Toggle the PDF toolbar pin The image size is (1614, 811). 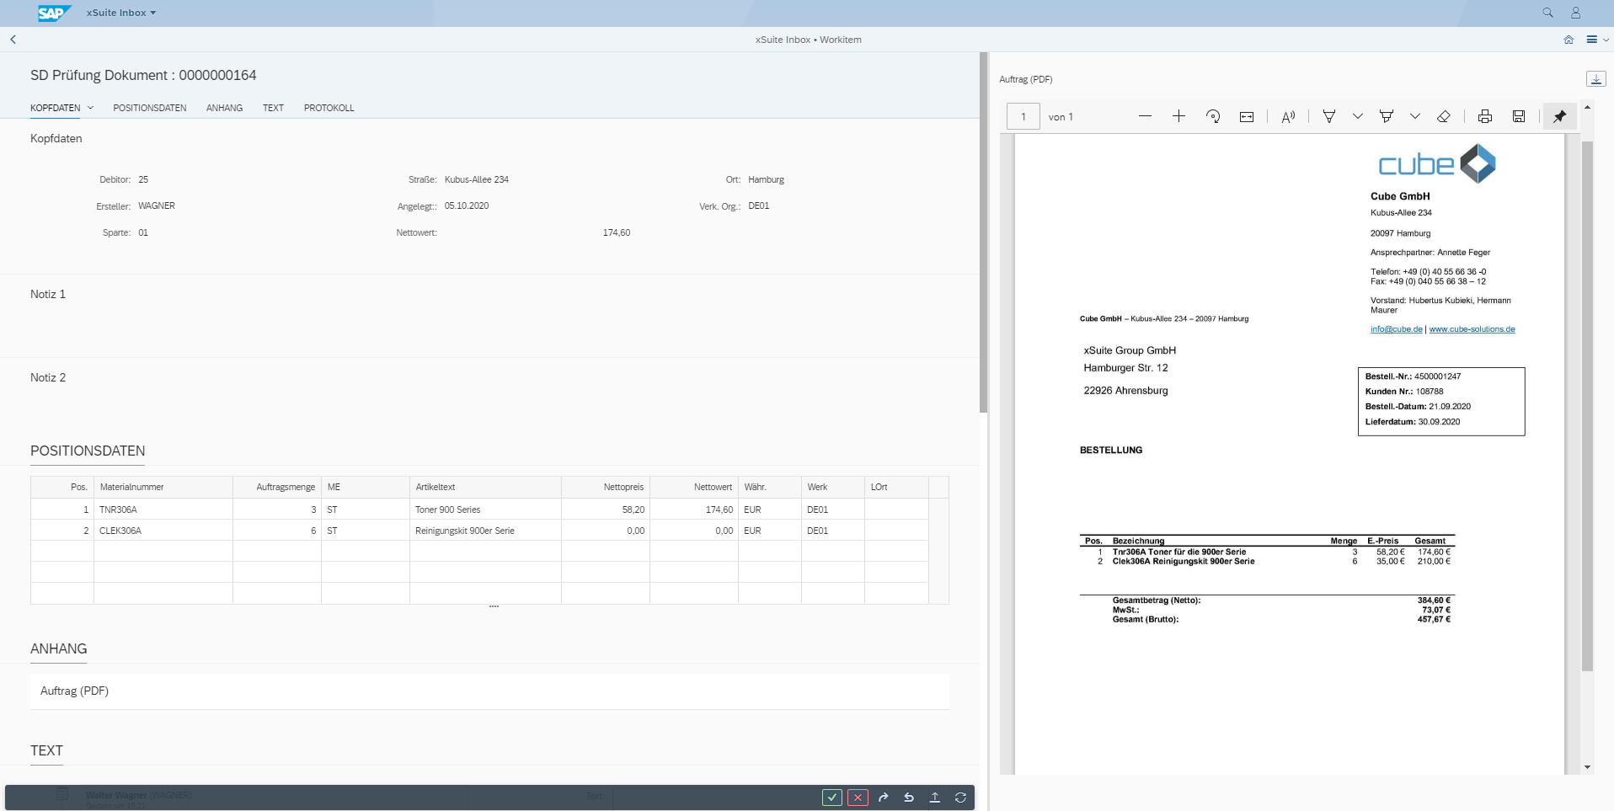1559,116
